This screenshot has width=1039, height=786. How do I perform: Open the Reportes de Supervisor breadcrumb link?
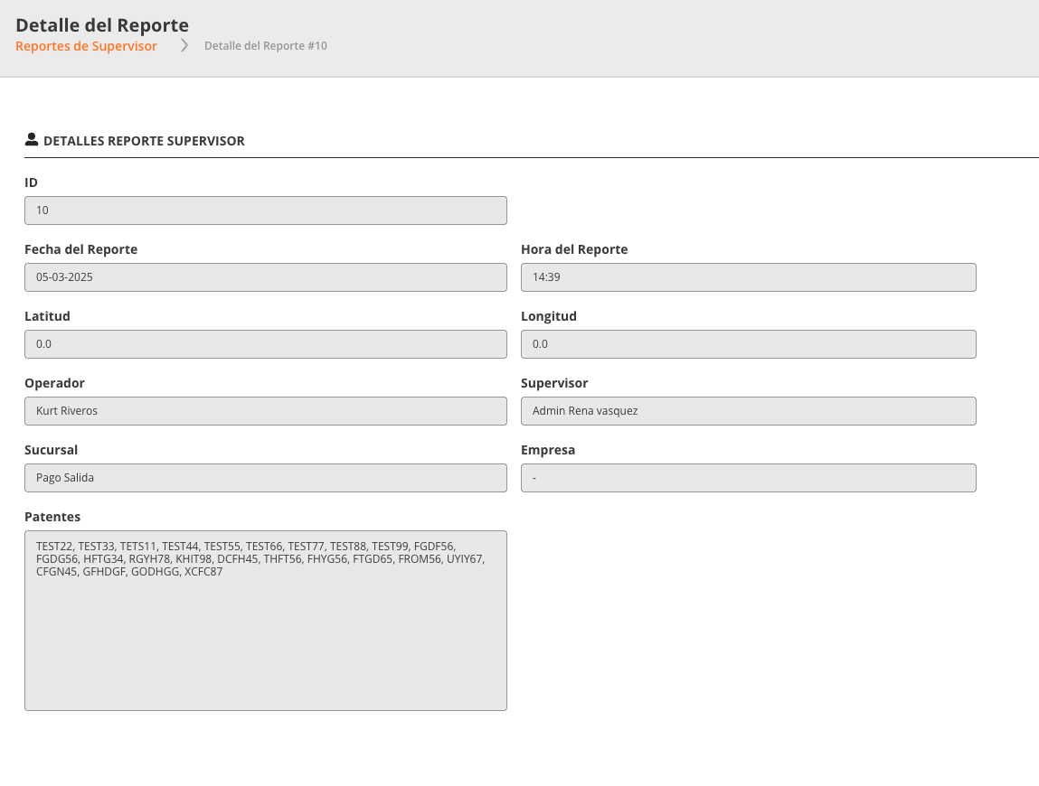click(87, 46)
